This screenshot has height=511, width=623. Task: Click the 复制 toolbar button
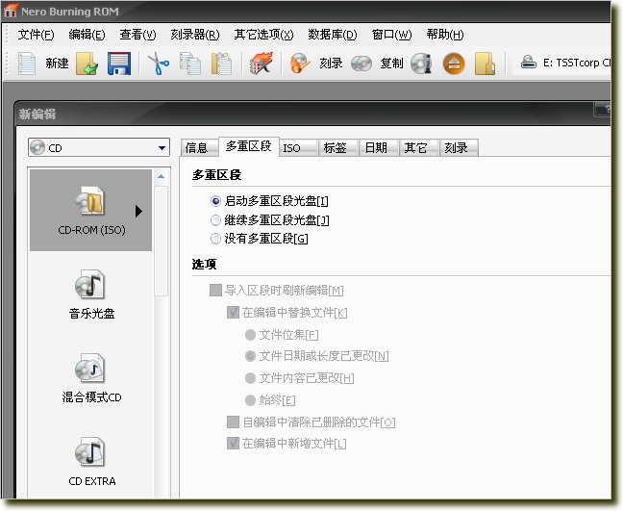(x=391, y=64)
